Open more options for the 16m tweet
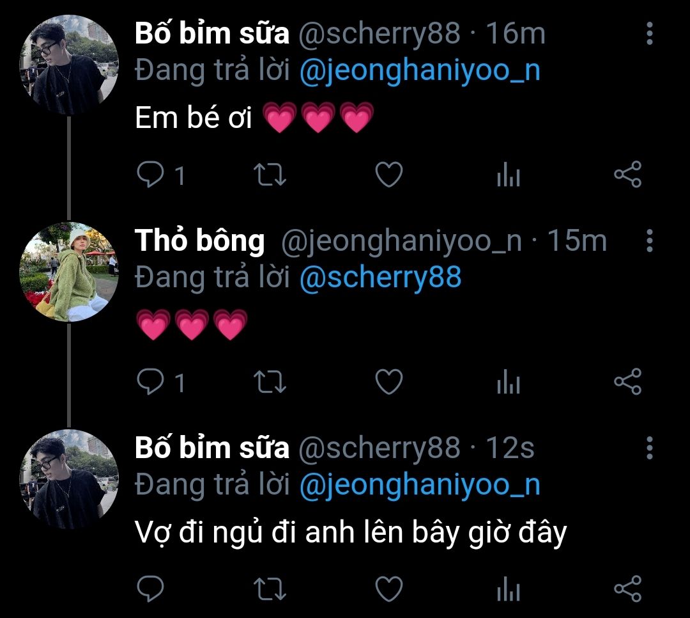The image size is (690, 618). point(649,34)
